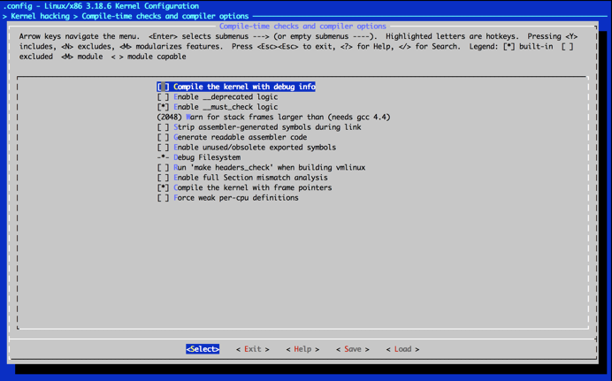Click 'Kernel hacking' in the breadcrumb path
The height and width of the screenshot is (381, 612).
(40, 16)
